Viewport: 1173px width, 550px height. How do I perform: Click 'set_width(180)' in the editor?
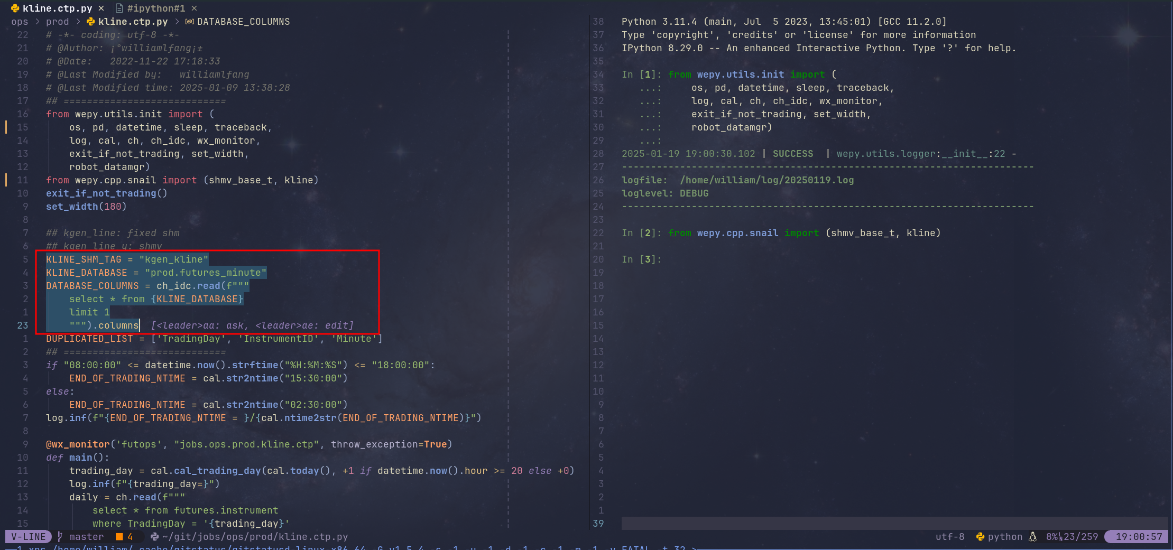(86, 207)
